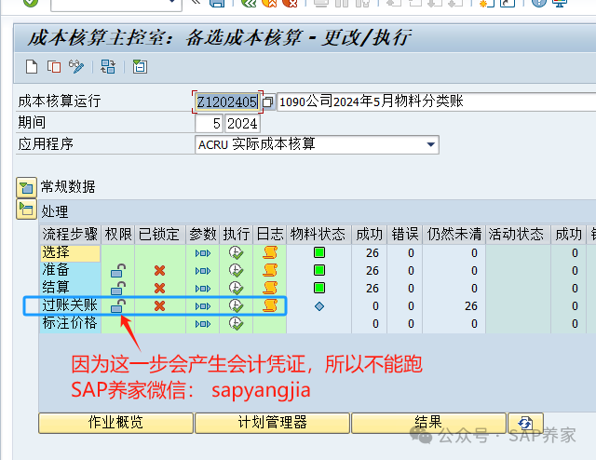The height and width of the screenshot is (460, 596).
Task: Click the 错误 column header
Action: pos(405,234)
